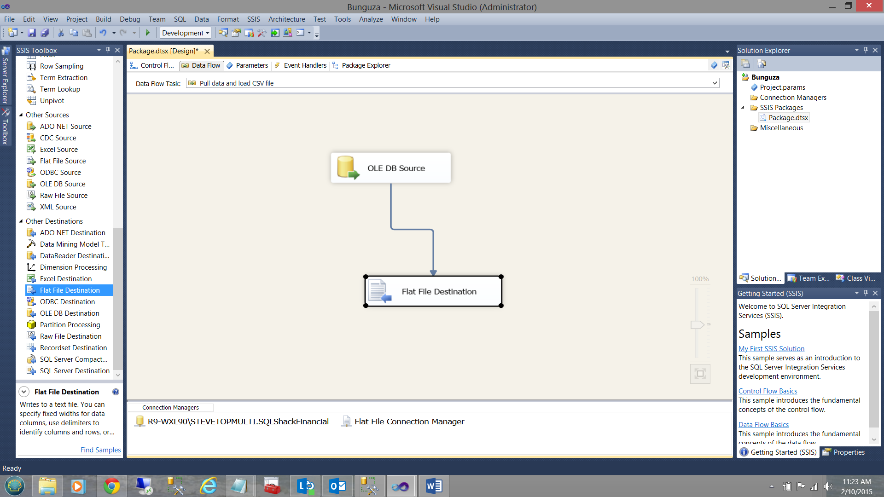The height and width of the screenshot is (497, 884).
Task: Select the OLE DB Source toolbox item
Action: (x=62, y=184)
